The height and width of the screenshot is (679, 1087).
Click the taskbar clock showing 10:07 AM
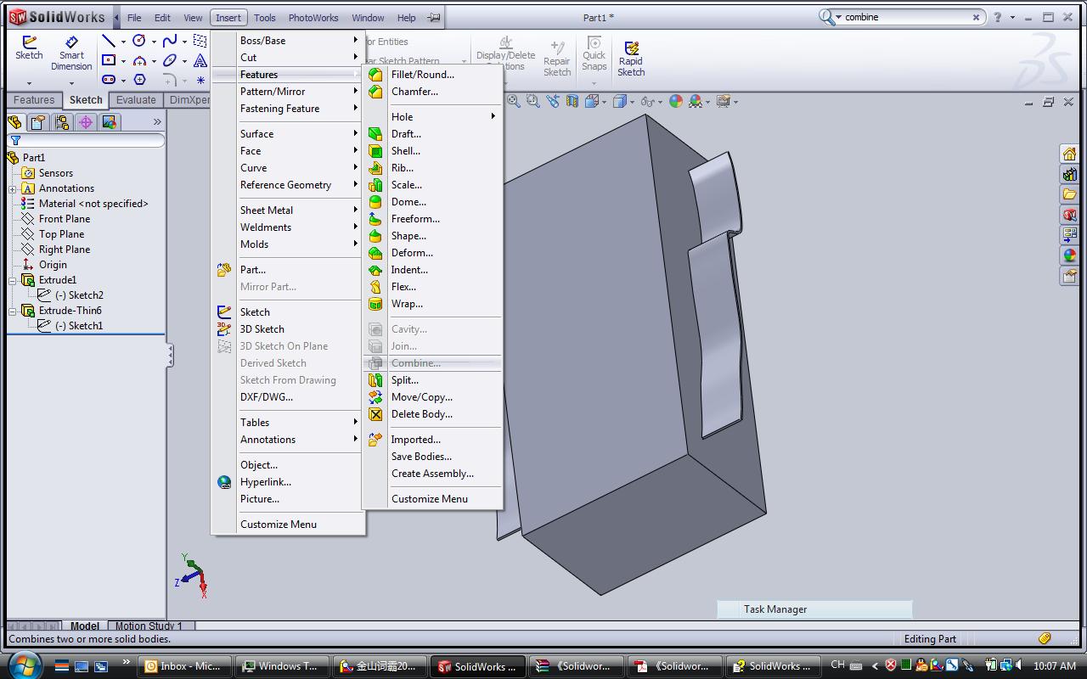(1055, 666)
